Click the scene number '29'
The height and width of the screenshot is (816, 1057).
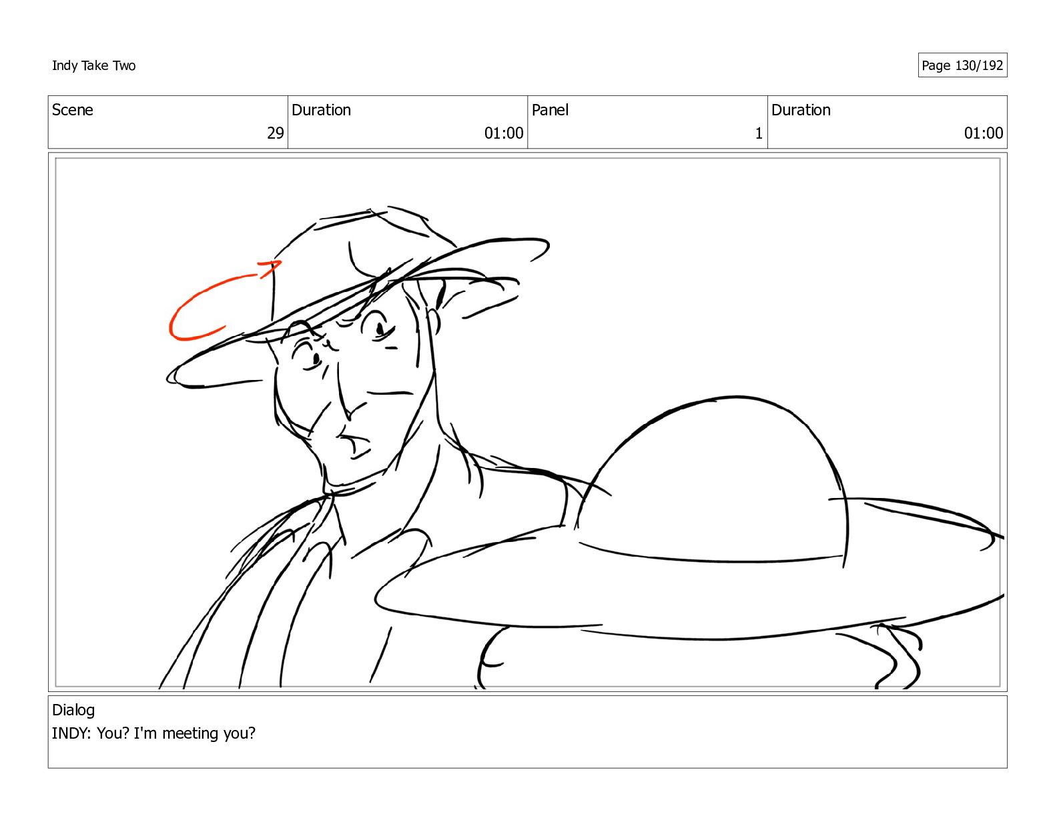pos(276,133)
